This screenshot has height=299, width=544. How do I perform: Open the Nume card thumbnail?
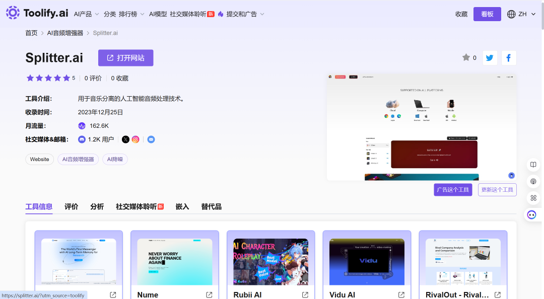coord(175,262)
